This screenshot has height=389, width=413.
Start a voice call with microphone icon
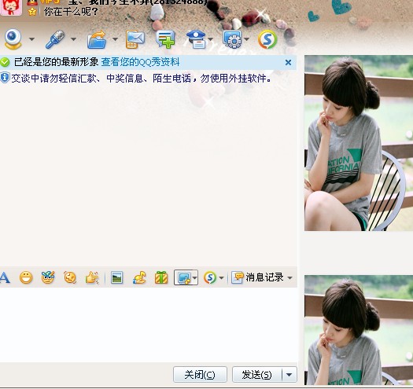pos(55,39)
